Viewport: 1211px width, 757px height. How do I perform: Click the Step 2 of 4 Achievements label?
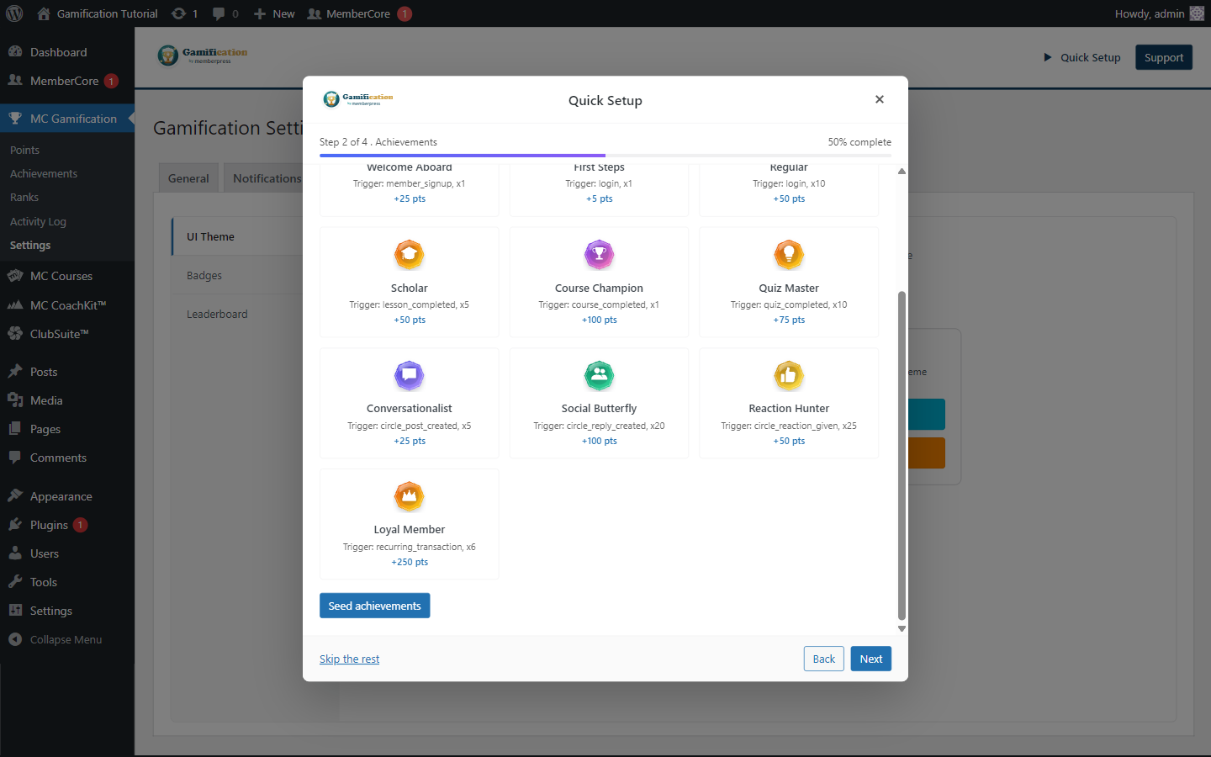(378, 142)
